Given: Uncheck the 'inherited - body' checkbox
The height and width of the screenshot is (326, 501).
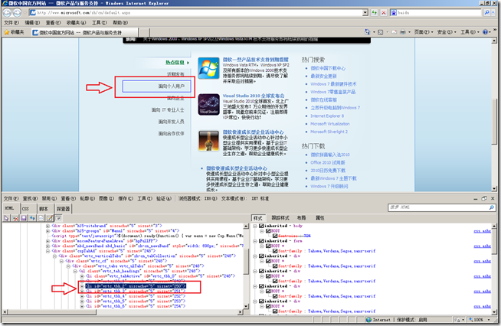Looking at the screenshot, I should 261,226.
